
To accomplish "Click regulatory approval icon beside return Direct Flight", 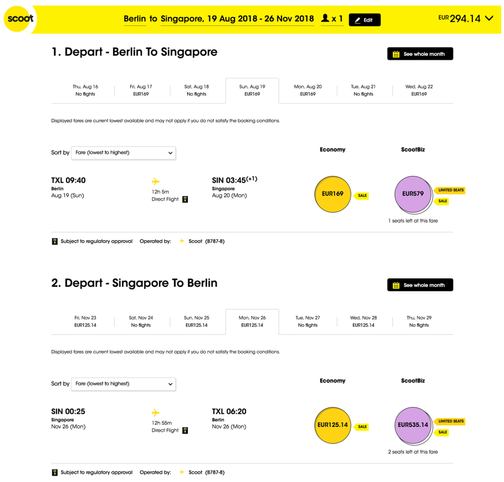I will click(185, 430).
